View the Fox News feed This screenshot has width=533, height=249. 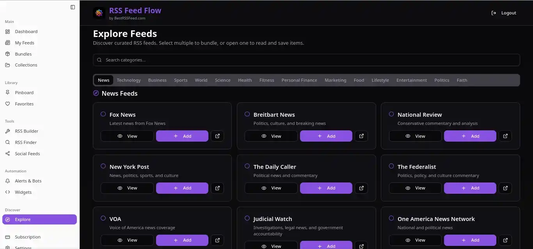(127, 136)
